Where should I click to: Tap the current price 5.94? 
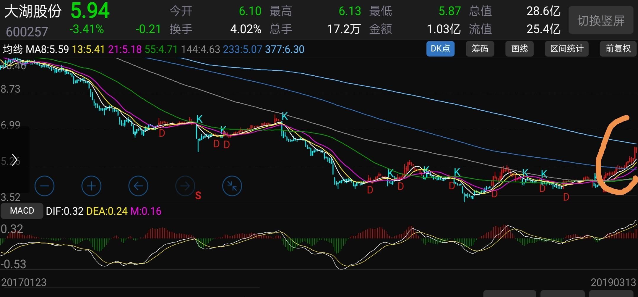[x=90, y=11]
